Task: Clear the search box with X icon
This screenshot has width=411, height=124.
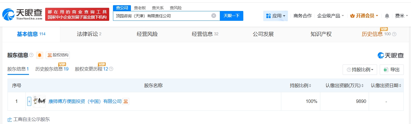Action: [x=214, y=16]
